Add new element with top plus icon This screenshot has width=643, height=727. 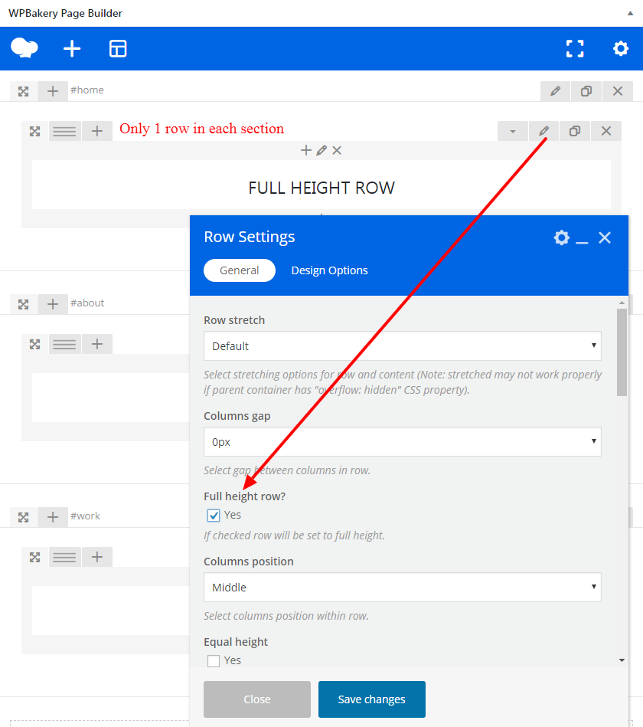72,49
